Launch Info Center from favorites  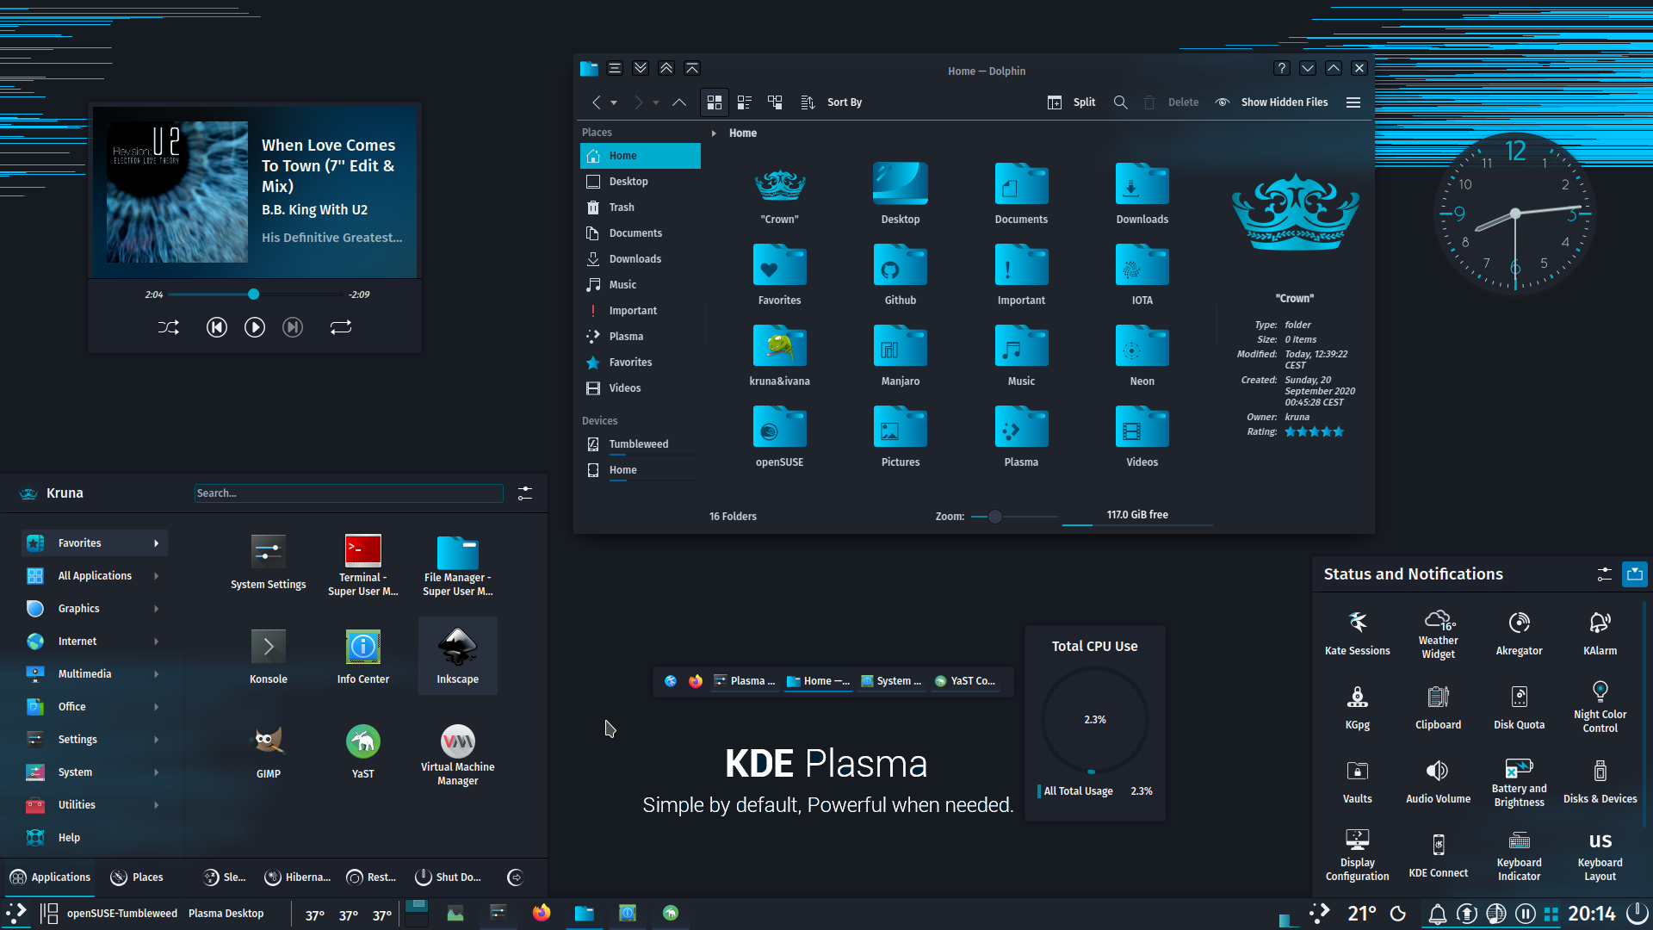tap(363, 657)
